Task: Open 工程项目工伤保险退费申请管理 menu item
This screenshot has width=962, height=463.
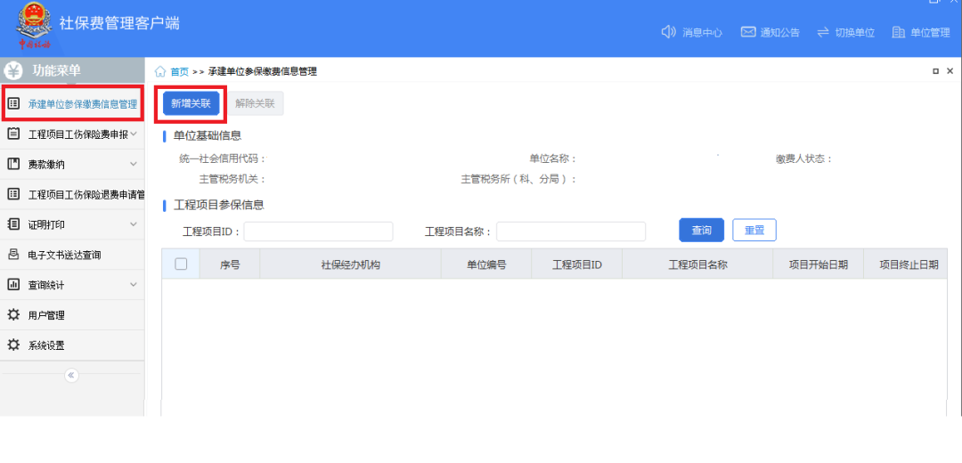Action: (x=86, y=194)
